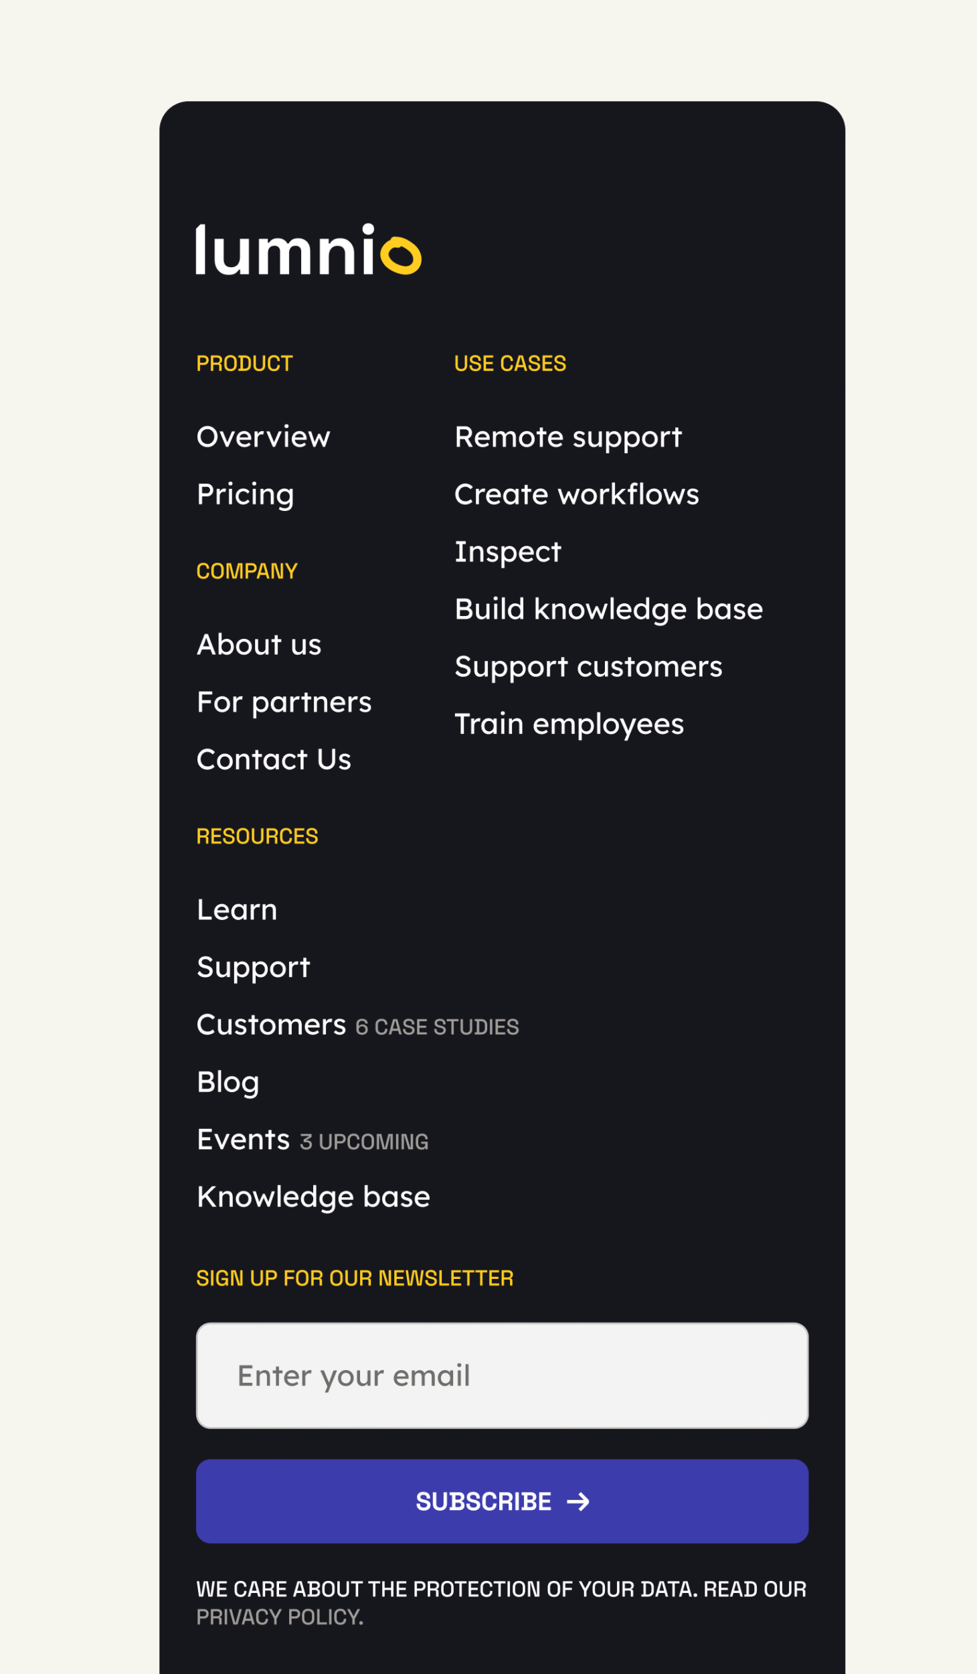Open the Privacy Policy link
The image size is (977, 1674).
click(280, 1617)
